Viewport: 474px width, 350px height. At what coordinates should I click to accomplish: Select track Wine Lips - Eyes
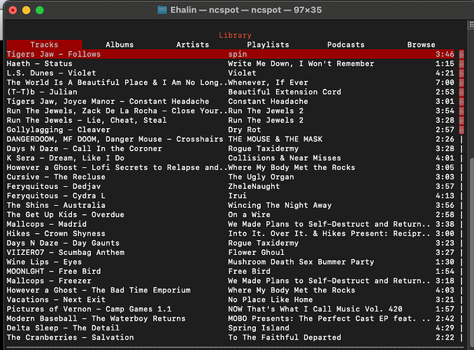[x=230, y=262]
